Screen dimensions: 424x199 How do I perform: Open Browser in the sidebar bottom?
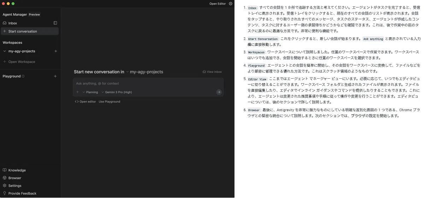tap(15, 178)
